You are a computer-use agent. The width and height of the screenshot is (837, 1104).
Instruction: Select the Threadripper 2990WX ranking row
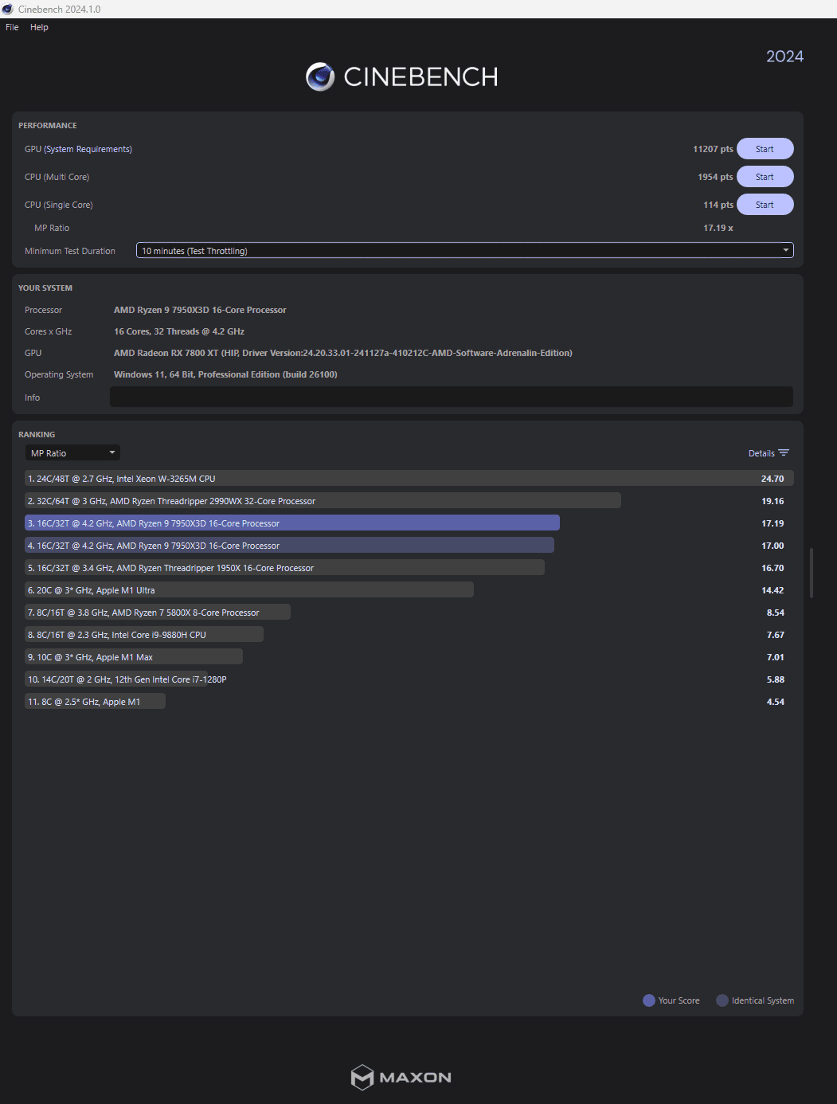point(409,501)
